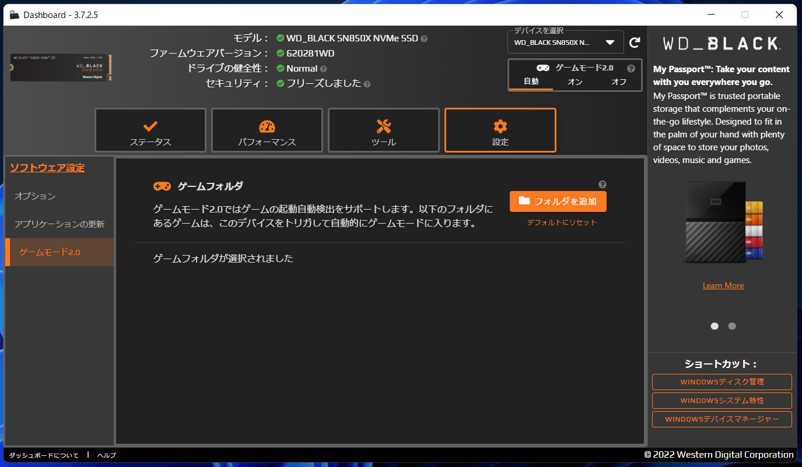Click the ゲームフォルダが選択されました text
The height and width of the screenshot is (467, 802).
point(223,259)
